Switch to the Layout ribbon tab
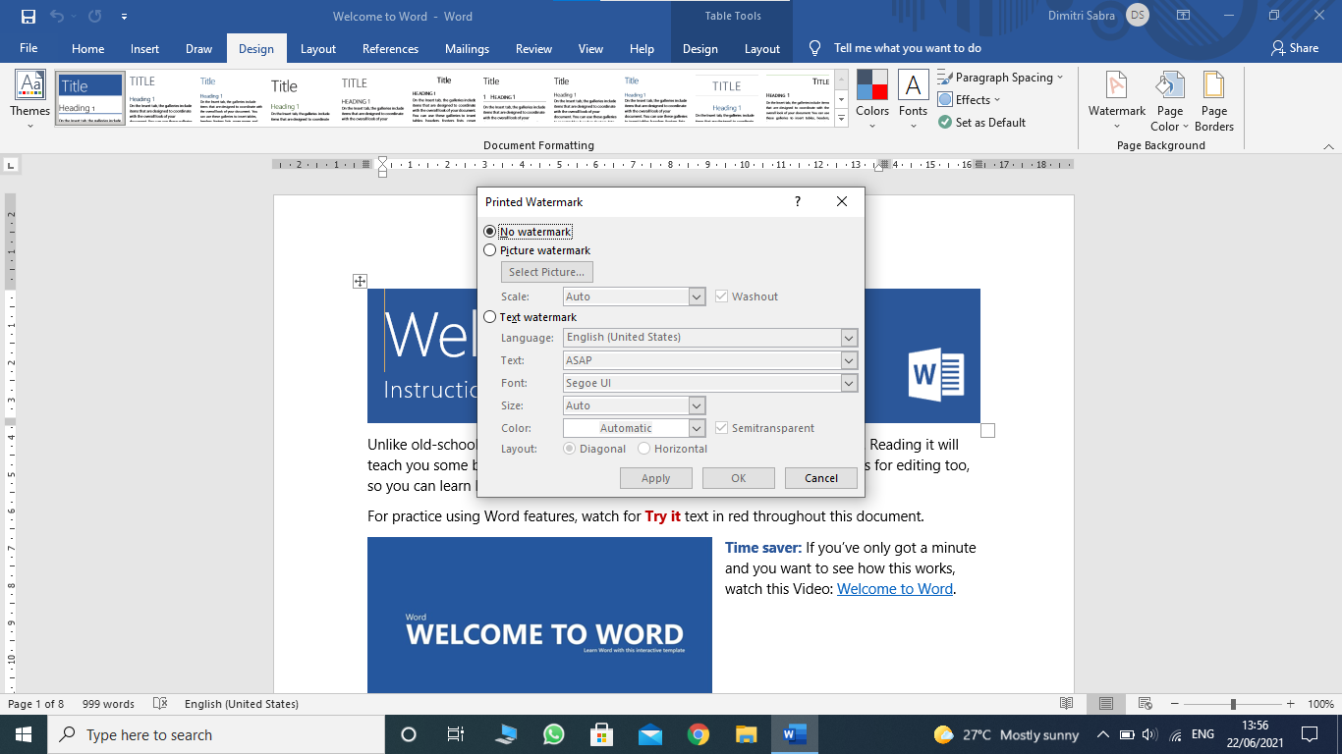This screenshot has height=754, width=1342. (x=317, y=49)
